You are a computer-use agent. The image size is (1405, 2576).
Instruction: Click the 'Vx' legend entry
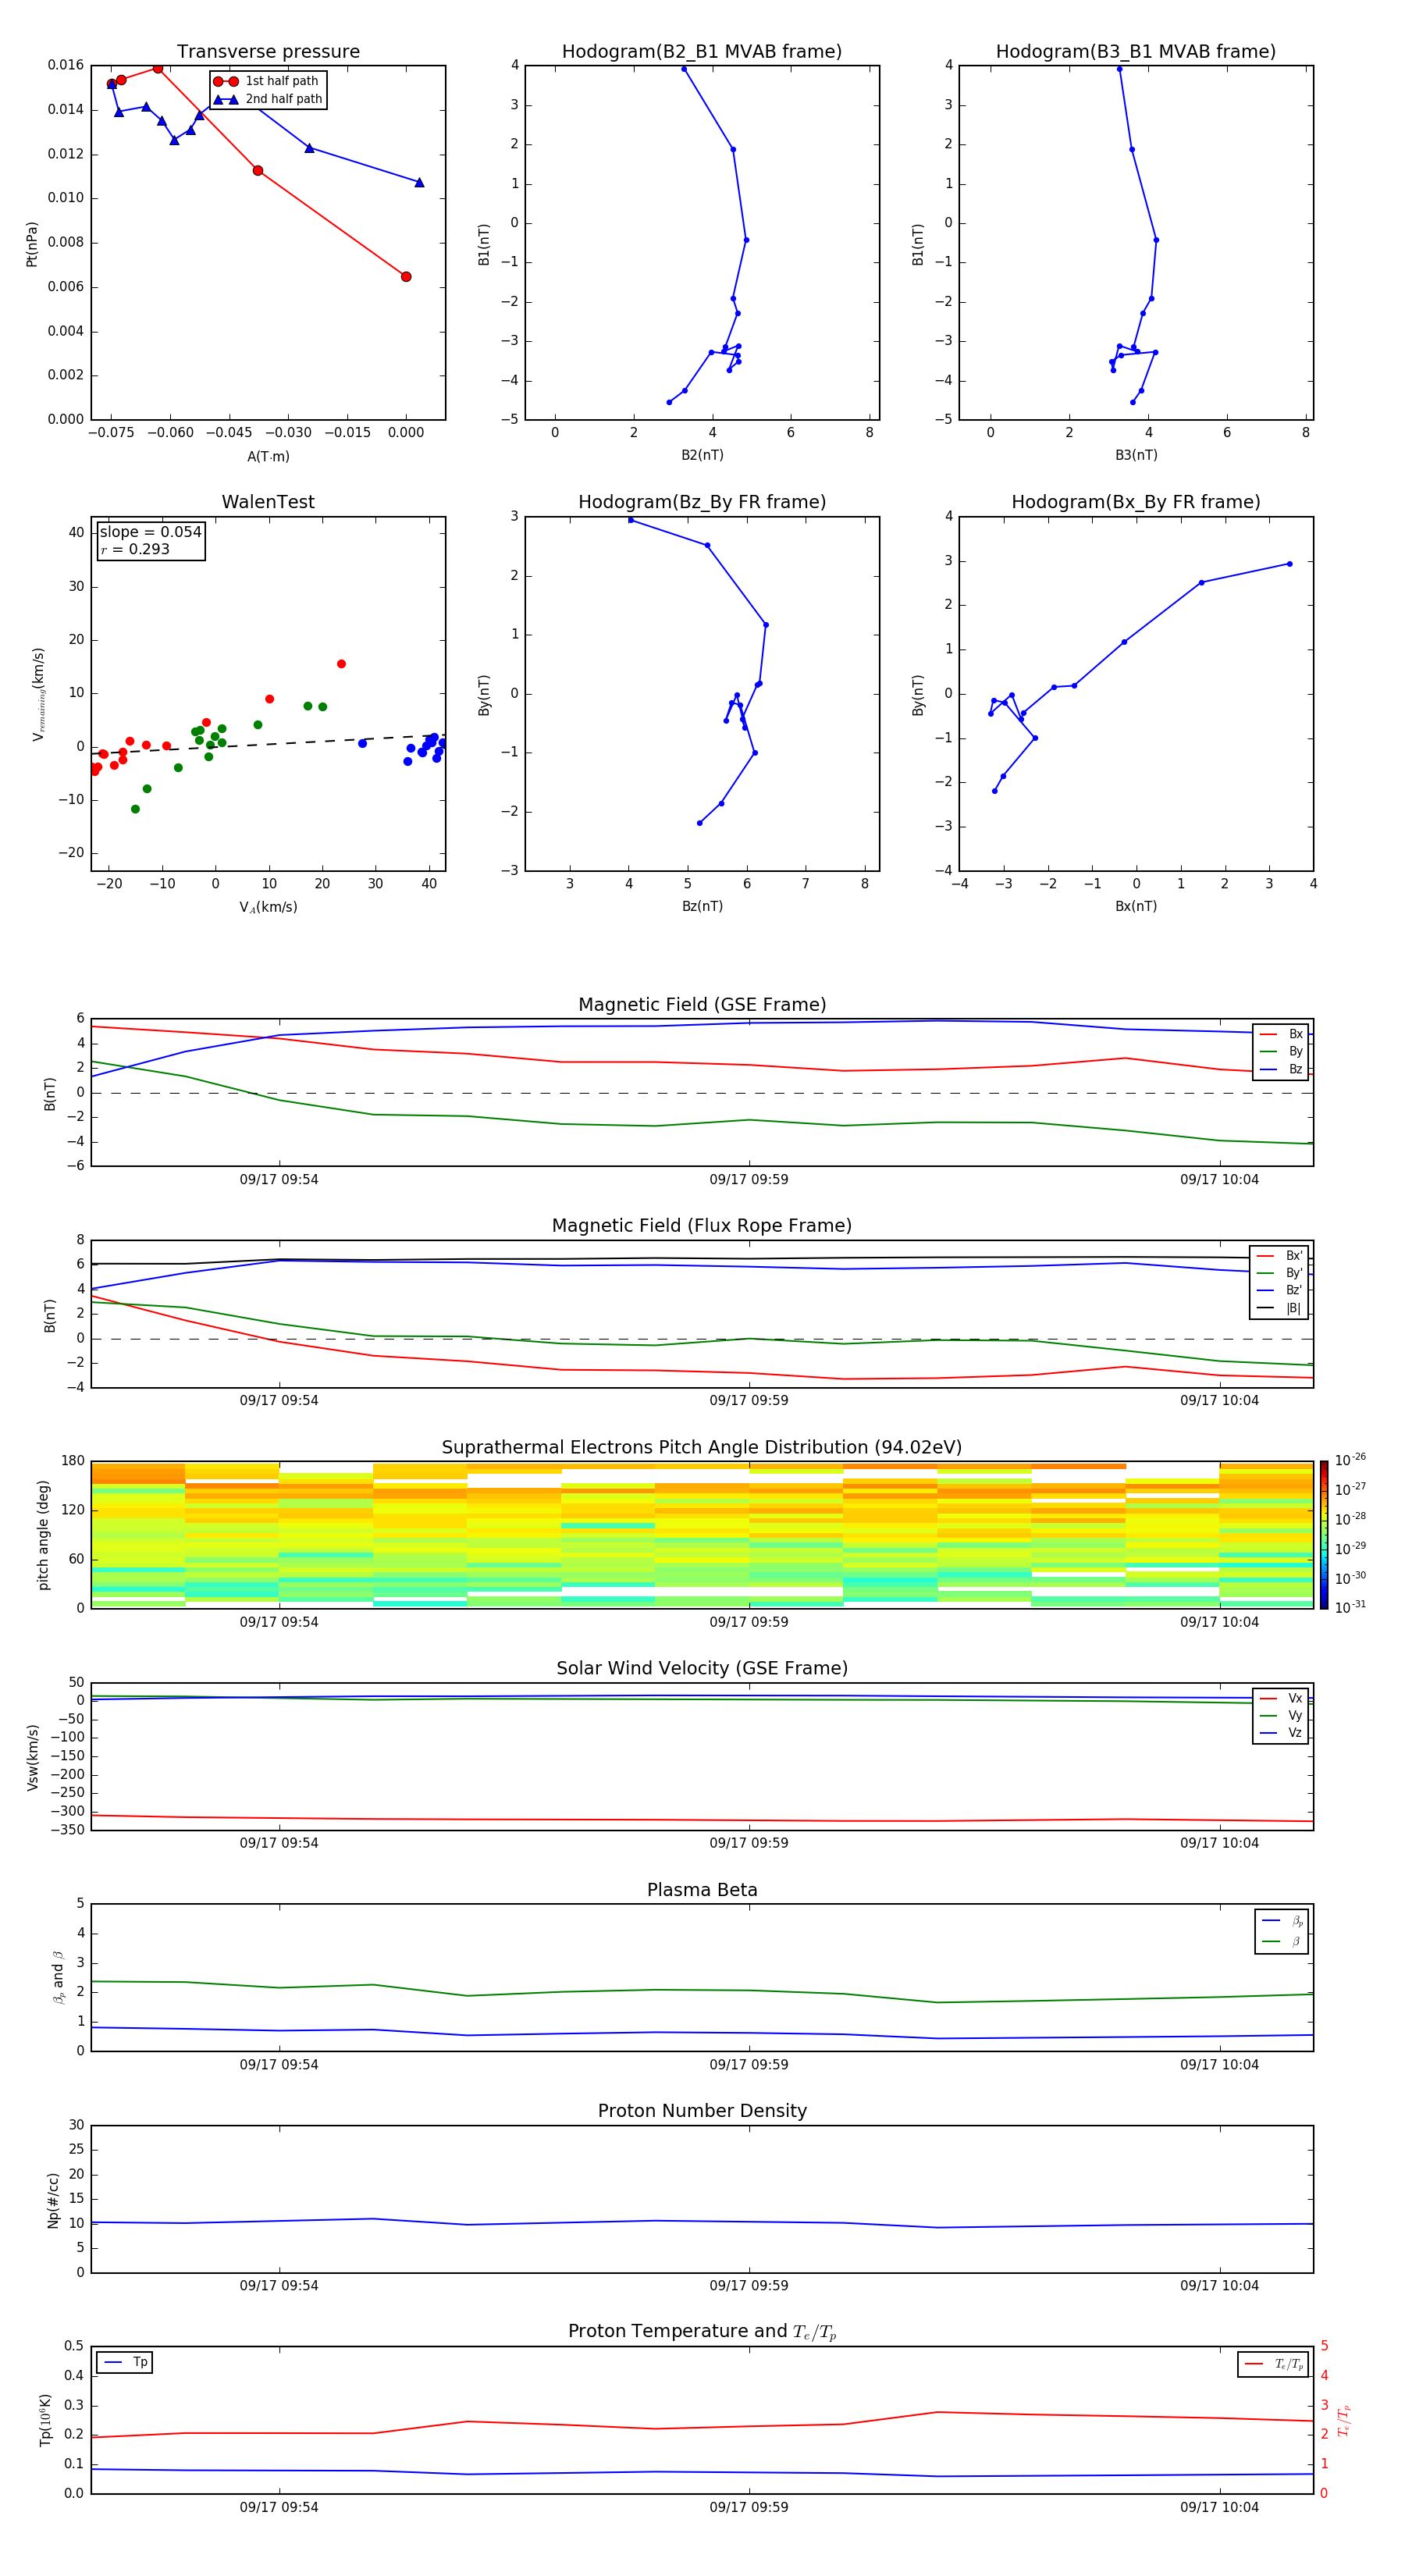tap(1281, 1698)
